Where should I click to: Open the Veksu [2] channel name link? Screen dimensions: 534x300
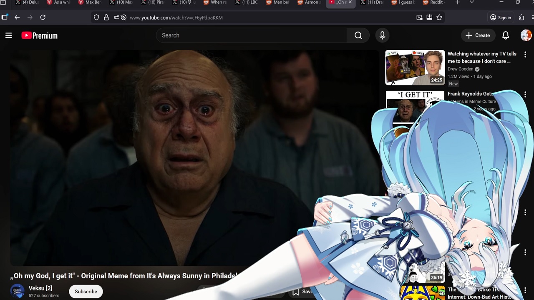(x=40, y=288)
